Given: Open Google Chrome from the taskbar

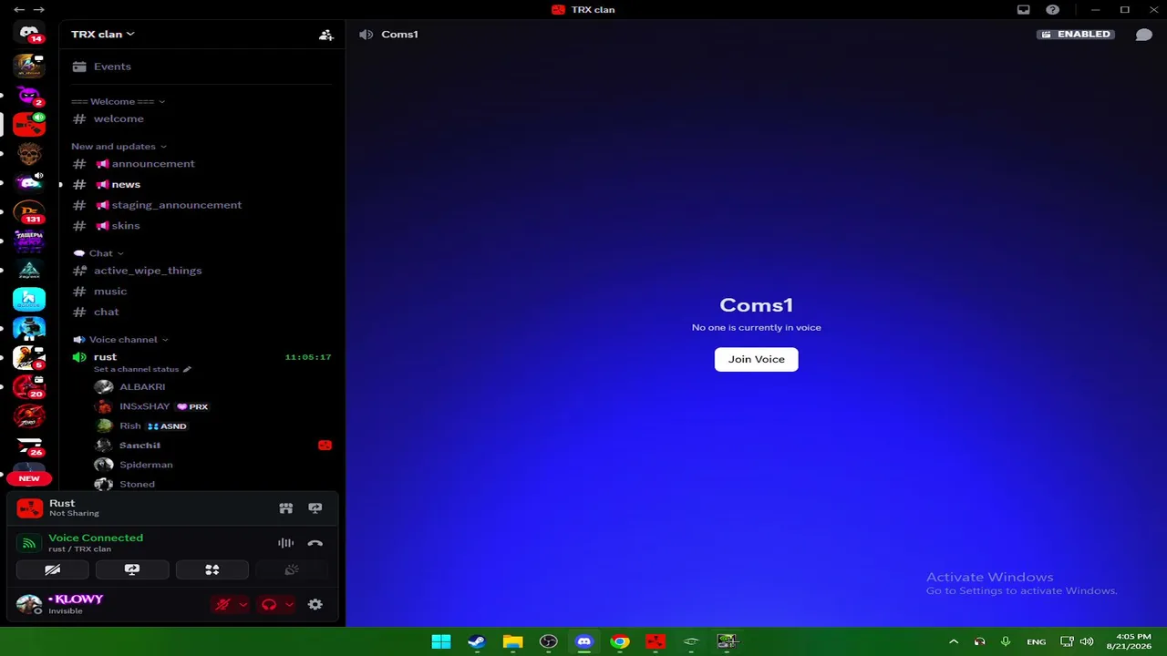Looking at the screenshot, I should (x=620, y=641).
